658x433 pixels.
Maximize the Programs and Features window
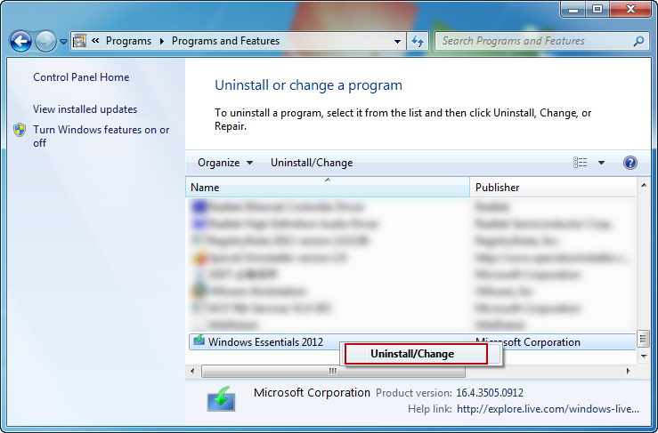coord(597,9)
